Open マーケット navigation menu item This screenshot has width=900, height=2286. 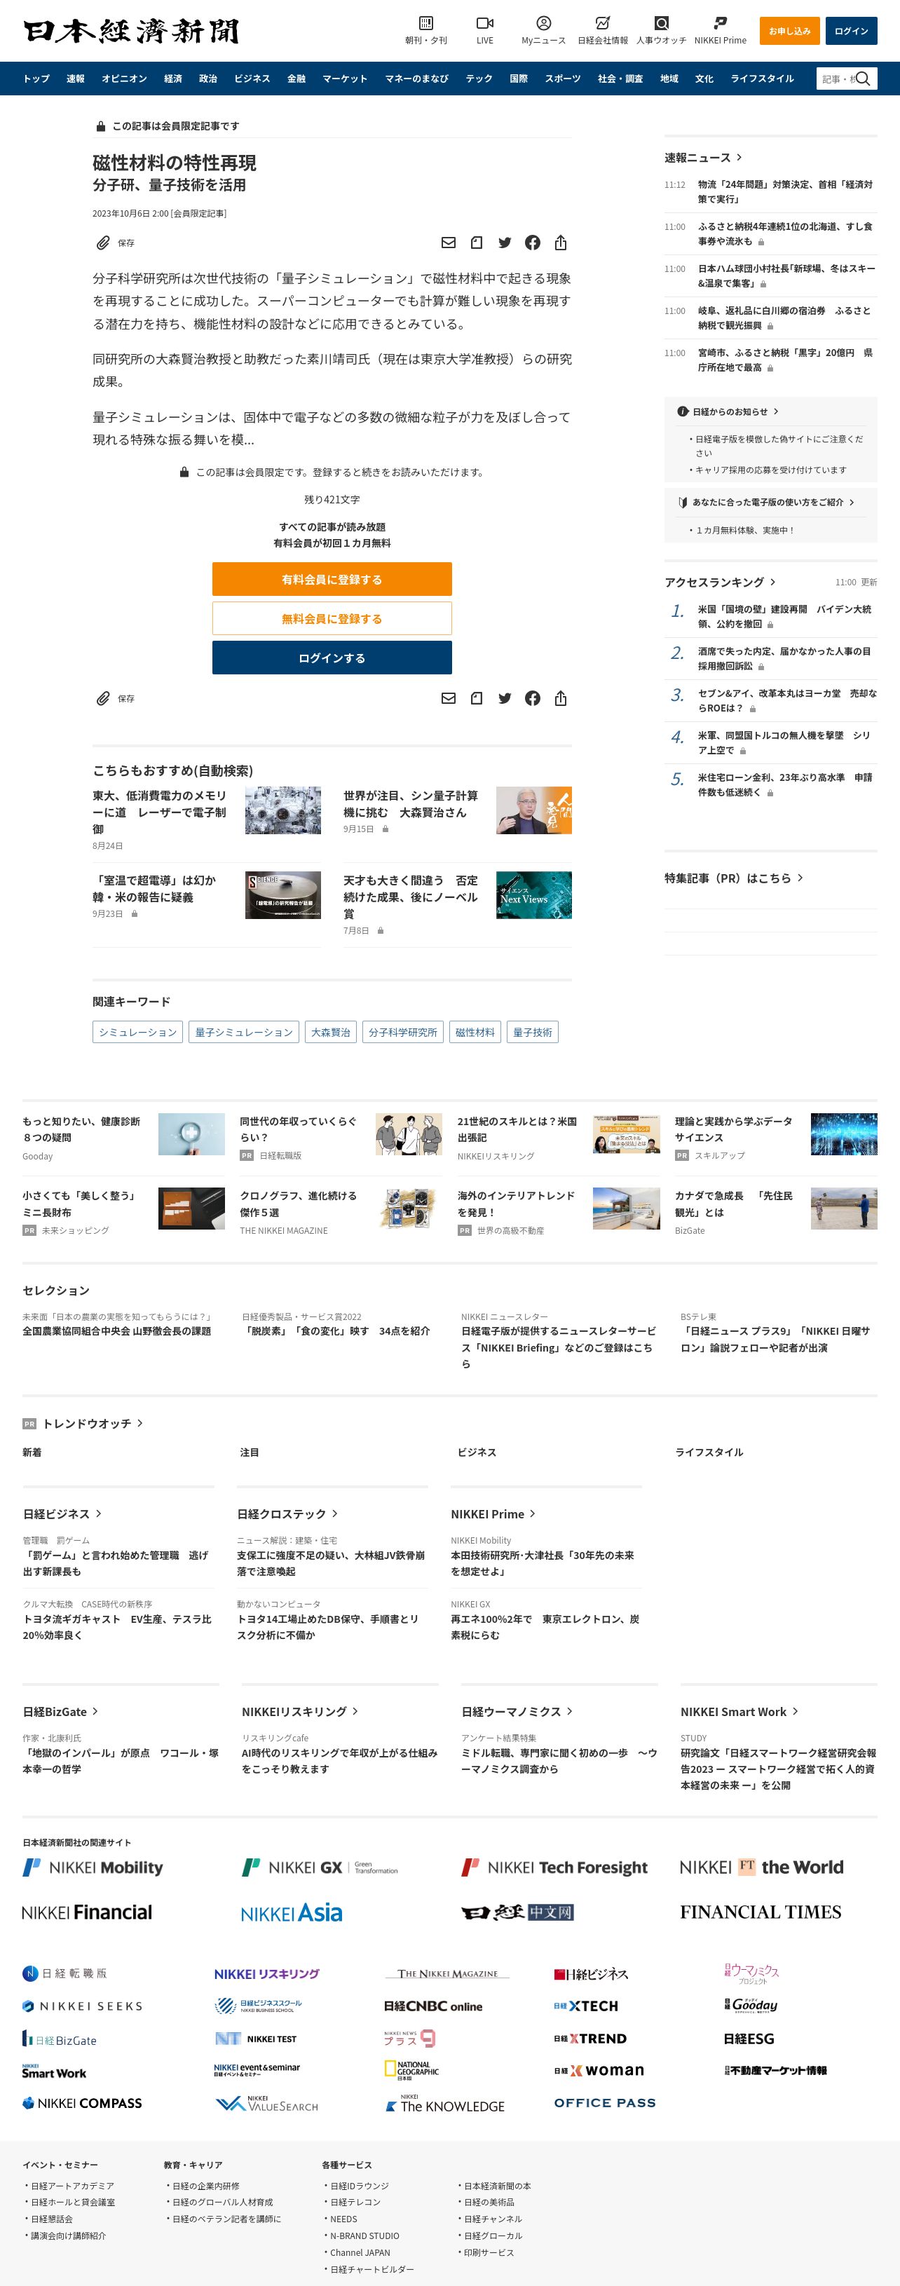[344, 78]
